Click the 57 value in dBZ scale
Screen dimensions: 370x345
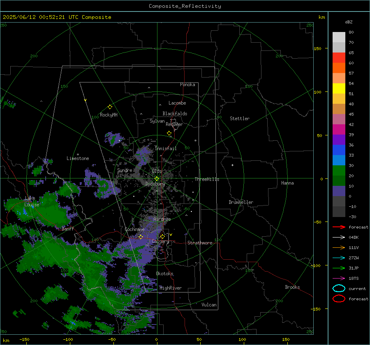pyautogui.click(x=351, y=73)
